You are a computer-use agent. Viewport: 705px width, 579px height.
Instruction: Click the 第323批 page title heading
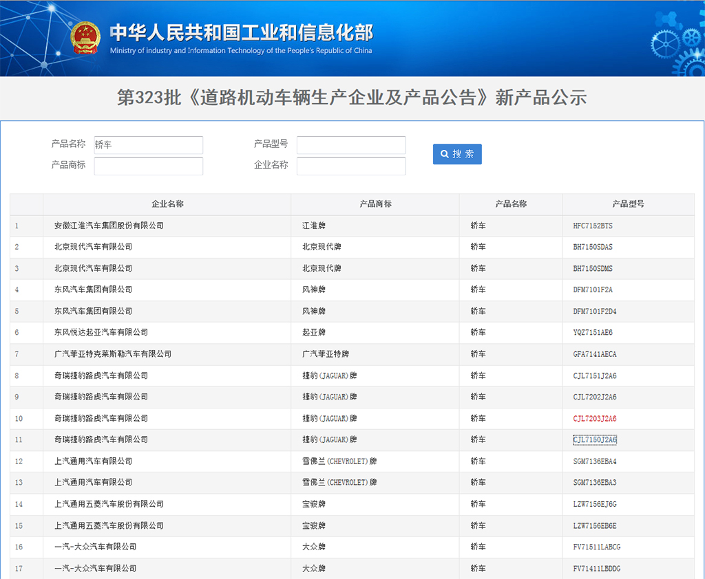(352, 98)
